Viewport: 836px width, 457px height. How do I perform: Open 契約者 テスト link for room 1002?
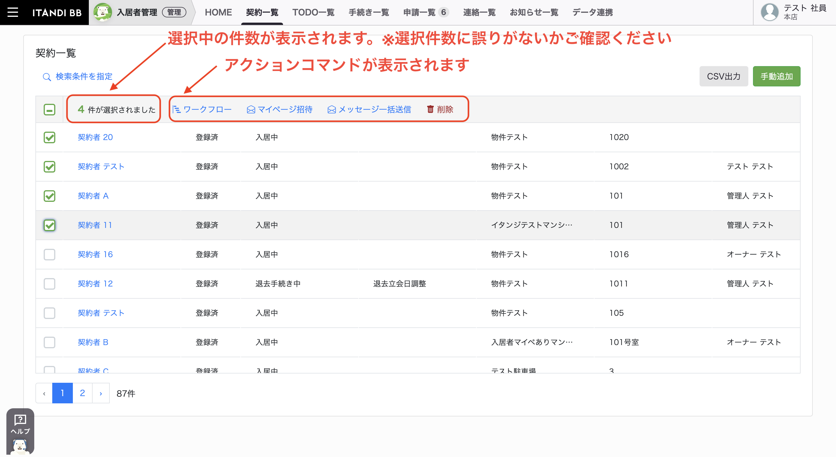coord(101,167)
